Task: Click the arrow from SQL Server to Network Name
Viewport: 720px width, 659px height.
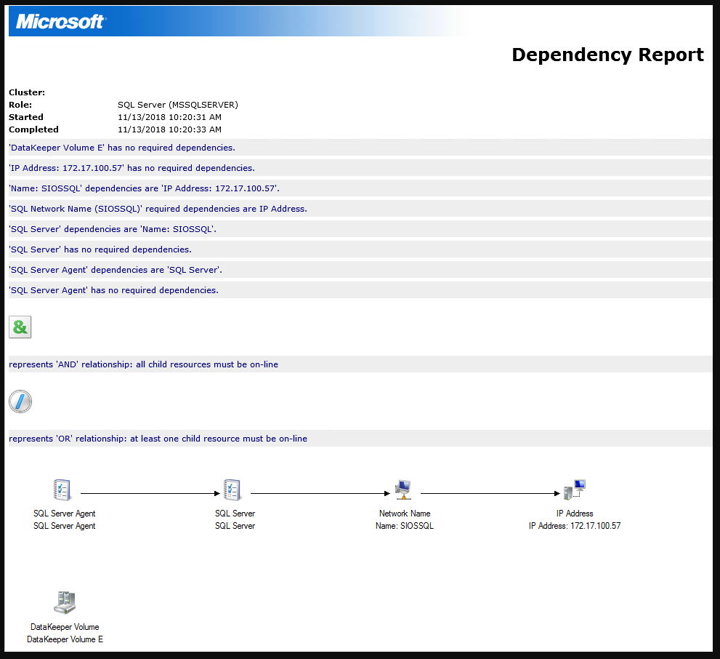Action: pos(320,494)
